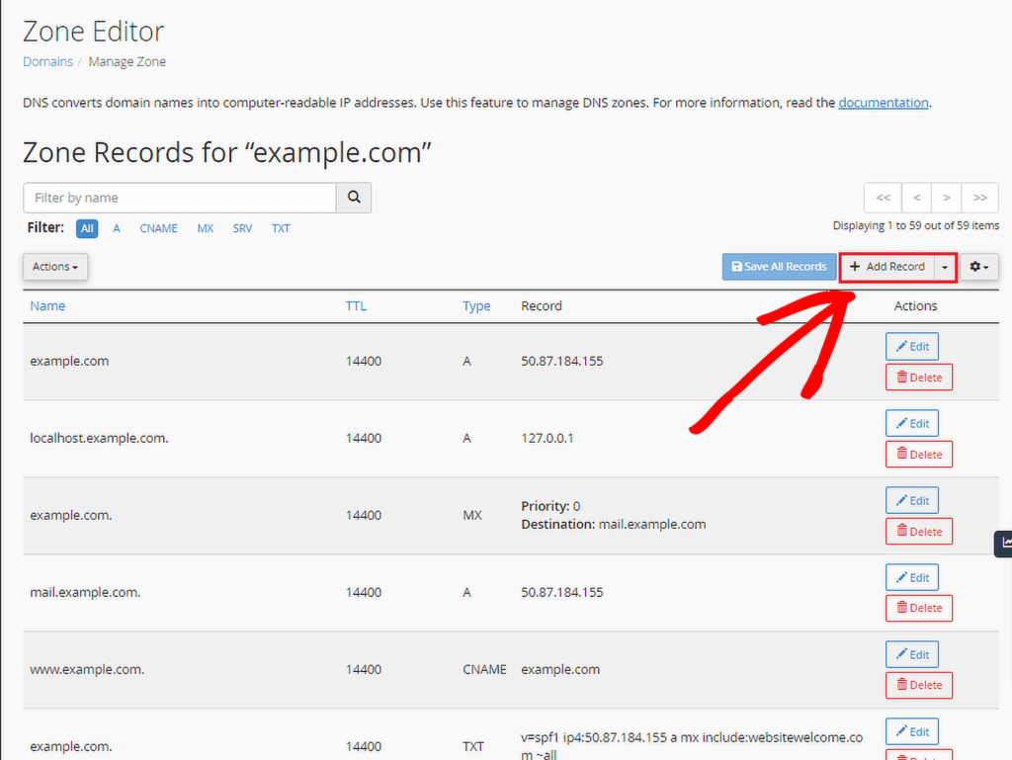Switch to the SRV filter
The height and width of the screenshot is (760, 1012).
point(242,228)
